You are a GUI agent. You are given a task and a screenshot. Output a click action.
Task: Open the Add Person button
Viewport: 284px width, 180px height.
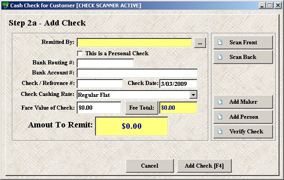(243, 116)
